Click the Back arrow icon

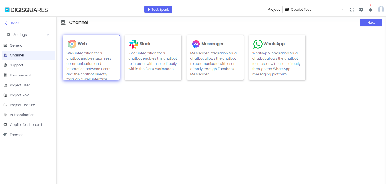point(7,23)
